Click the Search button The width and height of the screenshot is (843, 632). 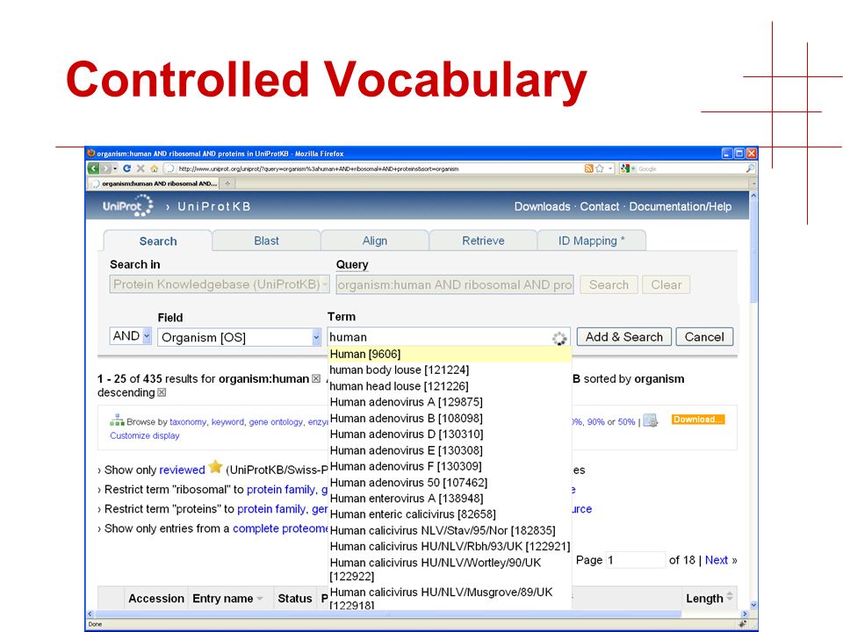(x=609, y=284)
